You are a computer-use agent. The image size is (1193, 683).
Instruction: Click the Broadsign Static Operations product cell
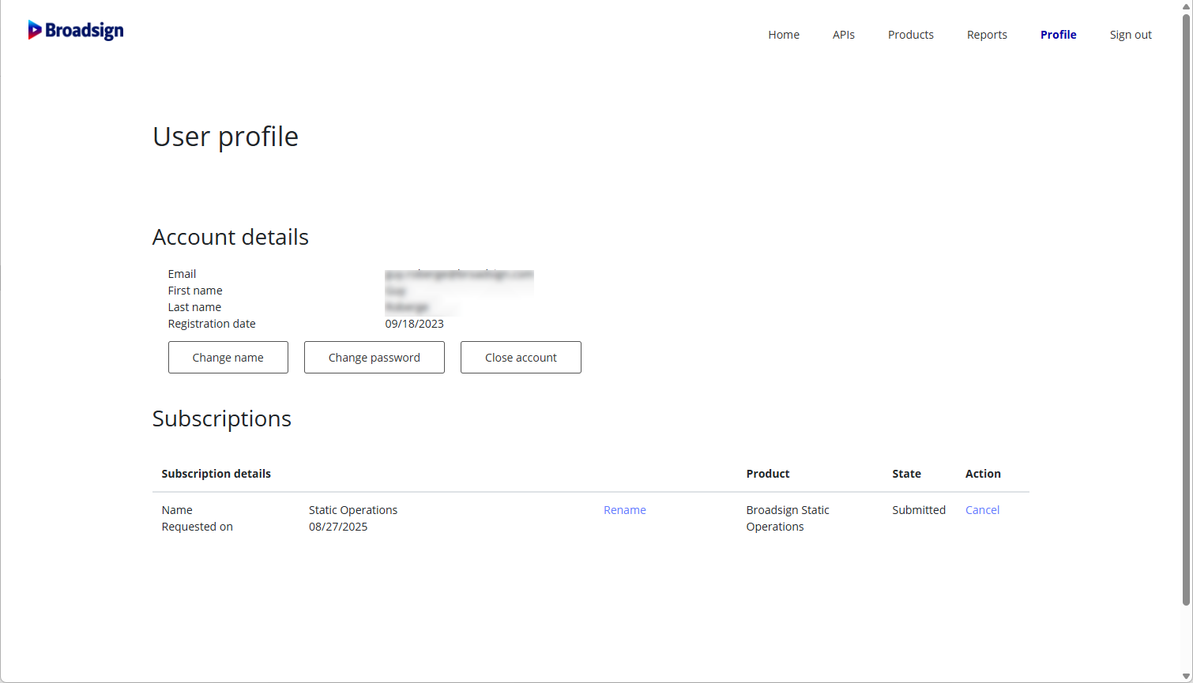(788, 518)
